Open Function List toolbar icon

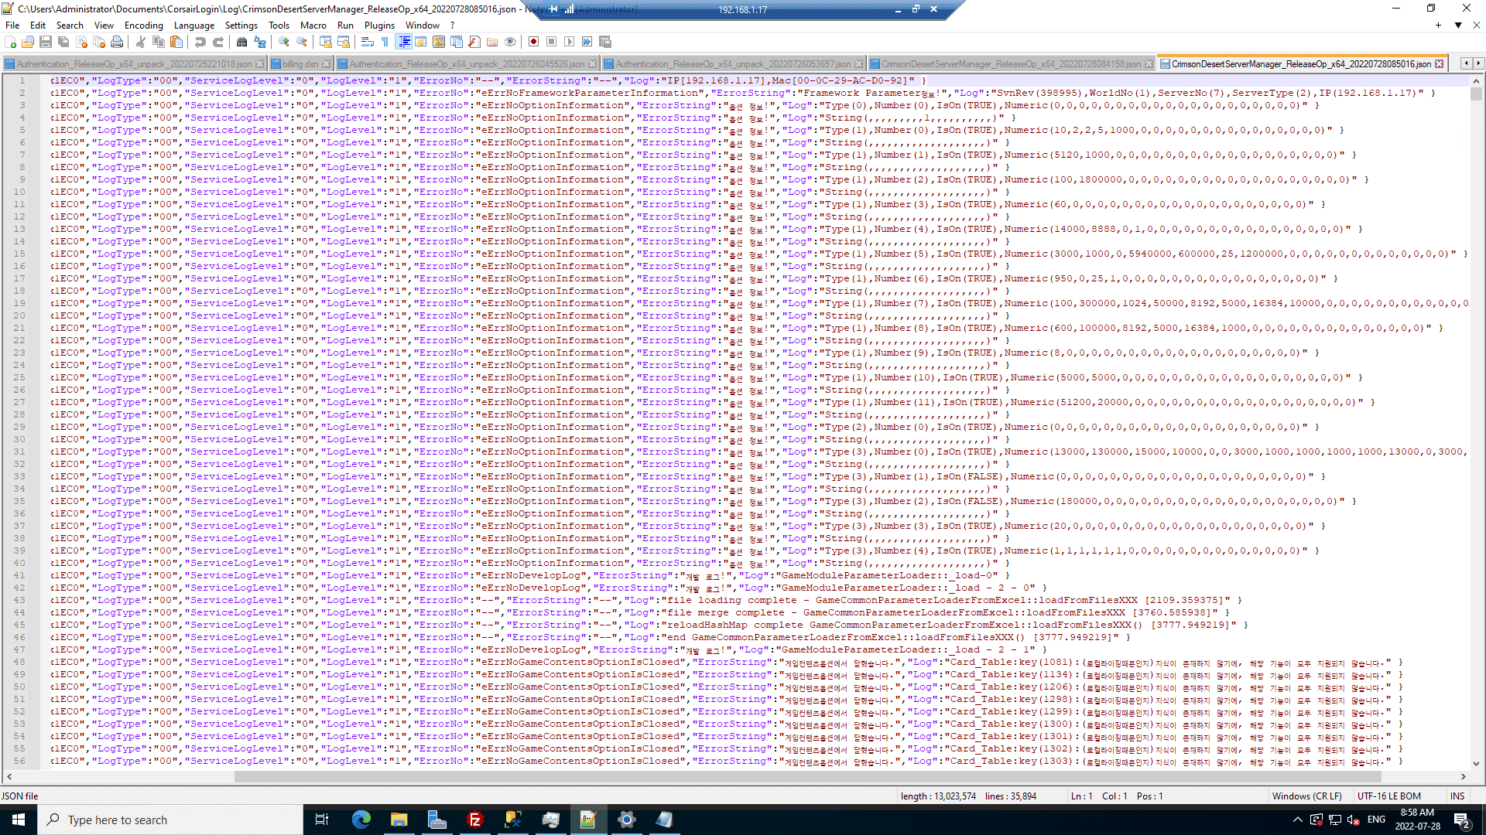pyautogui.click(x=474, y=42)
